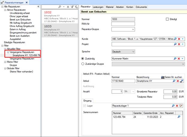Image resolution: width=187 pixels, height=137 pixels.
Task: Click the search magnifier above the repair list
Action: click(60, 7)
